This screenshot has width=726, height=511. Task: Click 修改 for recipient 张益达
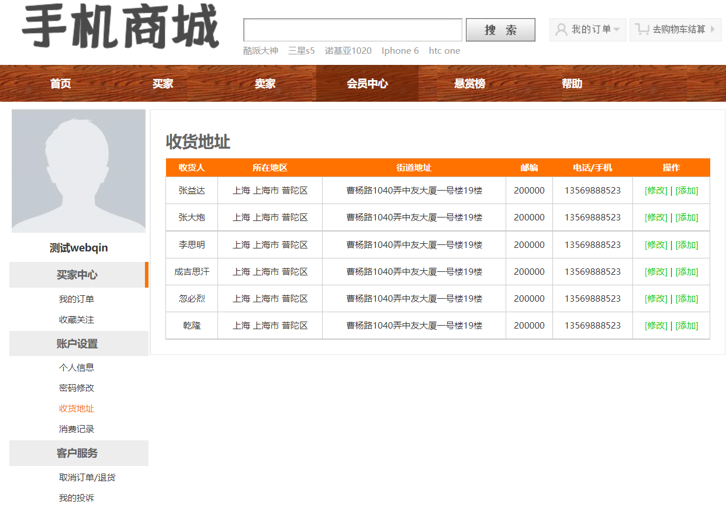click(656, 191)
